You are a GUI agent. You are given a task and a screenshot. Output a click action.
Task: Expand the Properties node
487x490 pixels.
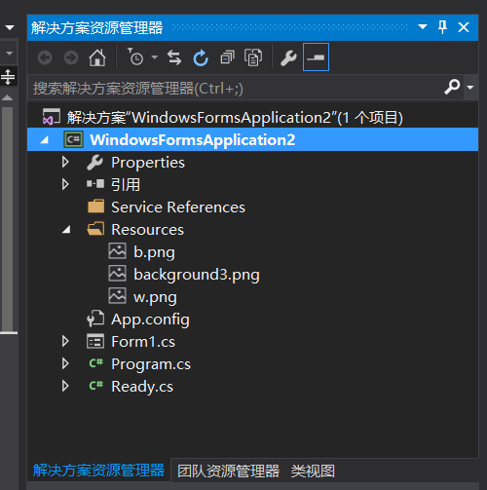[65, 162]
